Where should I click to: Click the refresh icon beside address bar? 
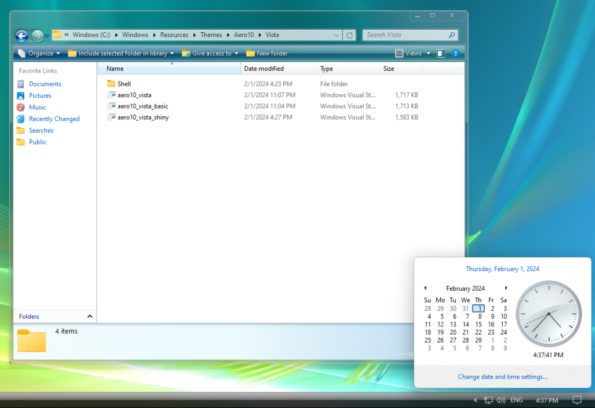tap(350, 35)
